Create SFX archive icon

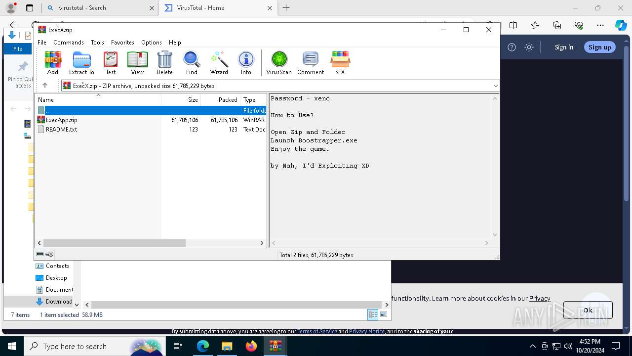(340, 63)
